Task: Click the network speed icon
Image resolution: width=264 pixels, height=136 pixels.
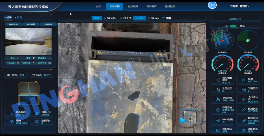Action: (x=11, y=122)
